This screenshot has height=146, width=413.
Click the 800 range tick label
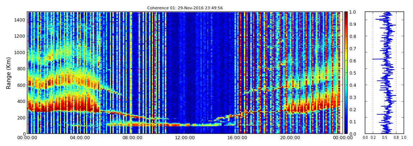(x=21, y=69)
